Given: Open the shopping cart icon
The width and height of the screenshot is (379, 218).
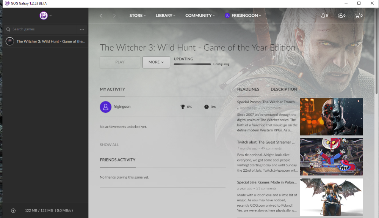Looking at the screenshot, I should coord(359,16).
